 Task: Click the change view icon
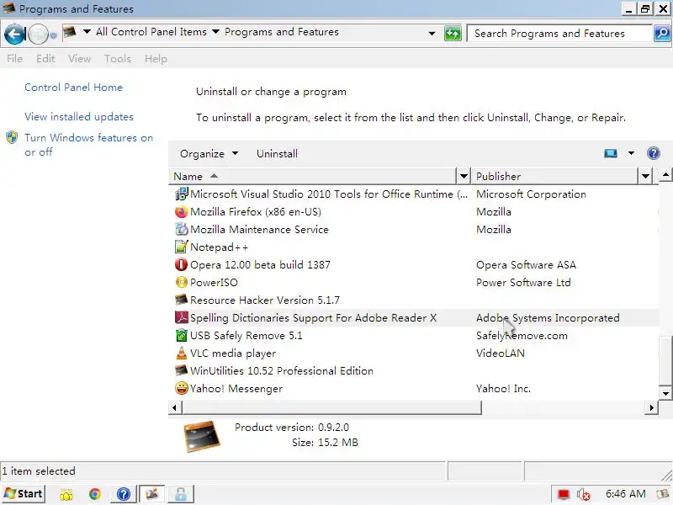[611, 153]
